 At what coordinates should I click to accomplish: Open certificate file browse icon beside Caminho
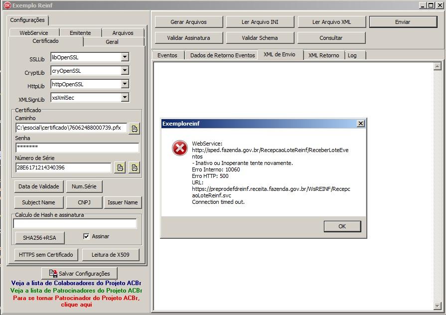click(x=134, y=129)
